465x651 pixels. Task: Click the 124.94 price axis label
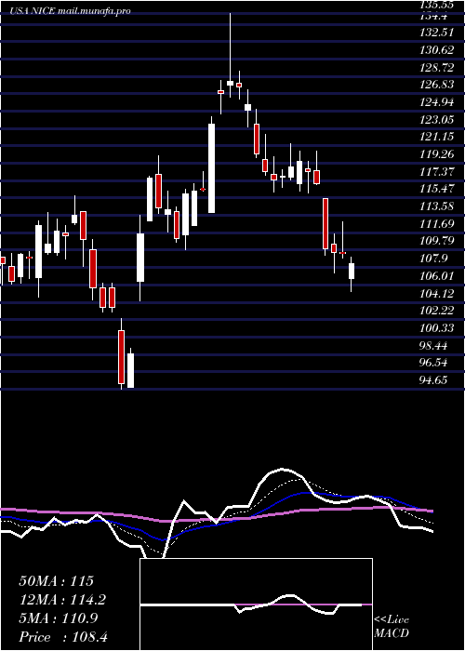tap(437, 102)
